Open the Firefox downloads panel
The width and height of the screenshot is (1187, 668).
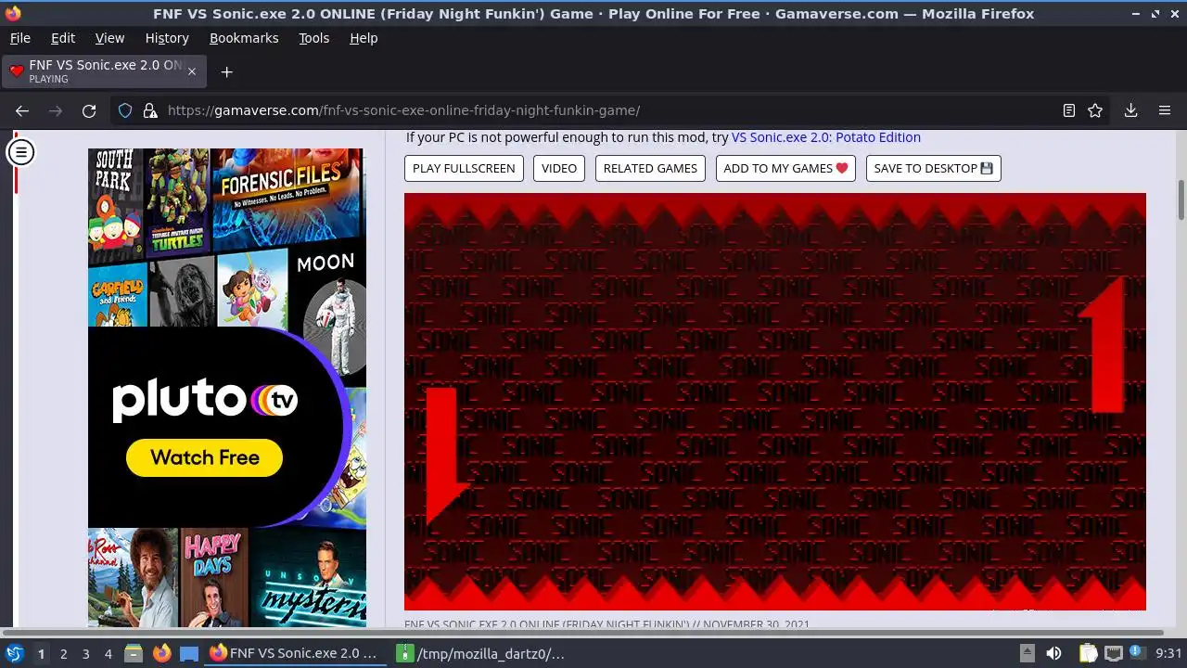pyautogui.click(x=1130, y=110)
